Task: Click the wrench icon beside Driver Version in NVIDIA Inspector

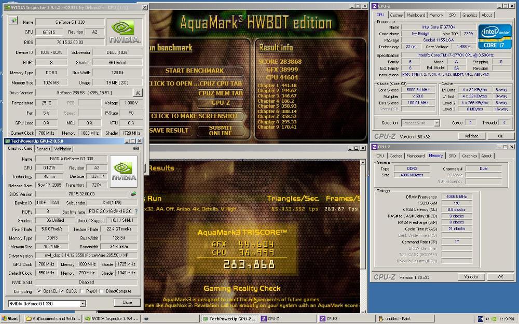Action: tap(138, 93)
